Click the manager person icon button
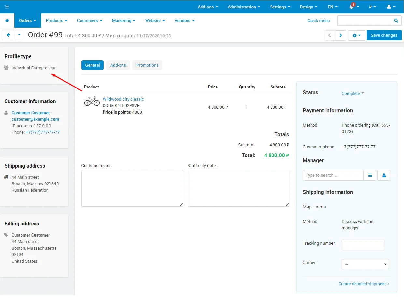This screenshot has width=404, height=298. pyautogui.click(x=384, y=175)
